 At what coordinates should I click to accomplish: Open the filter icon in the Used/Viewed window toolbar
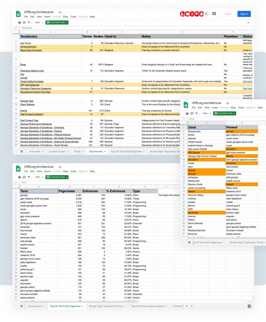(x=196, y=114)
